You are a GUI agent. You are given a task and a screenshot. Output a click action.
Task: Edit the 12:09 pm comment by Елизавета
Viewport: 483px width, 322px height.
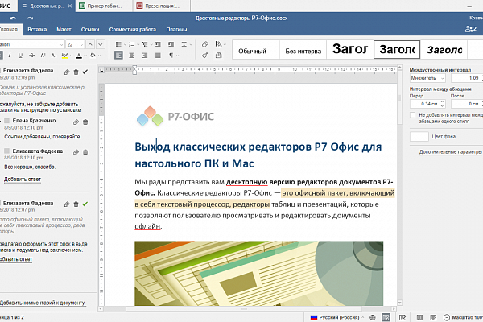tap(67, 72)
